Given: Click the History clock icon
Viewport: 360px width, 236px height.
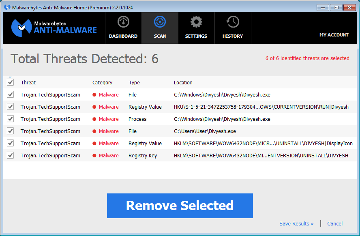Looking at the screenshot, I should click(232, 21).
